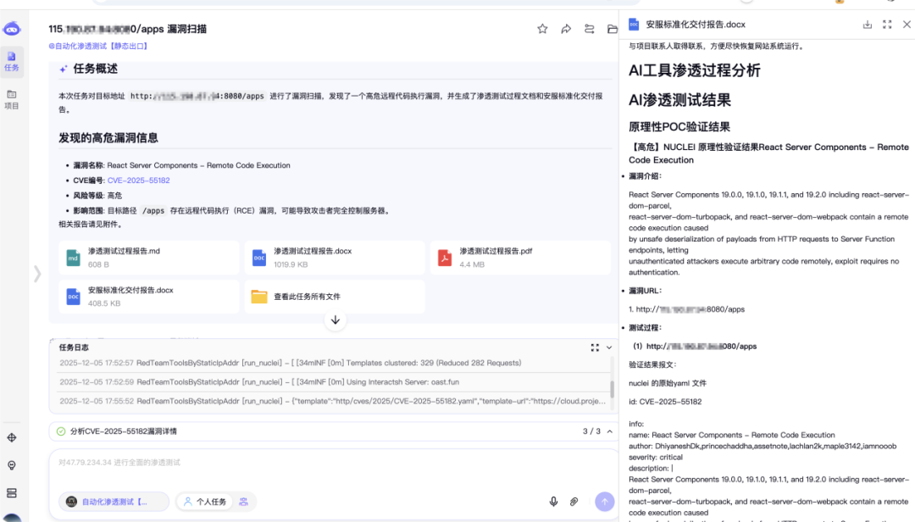Expand the collapsed left panel chevron
Image resolution: width=915 pixels, height=522 pixels.
[x=36, y=273]
